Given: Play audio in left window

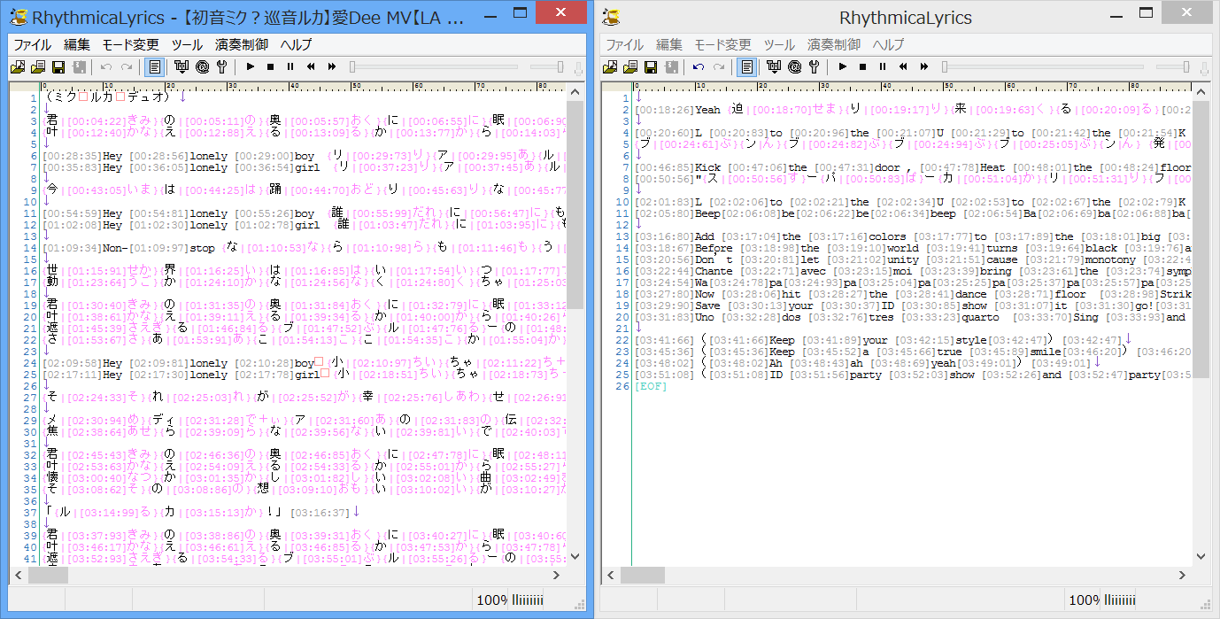Looking at the screenshot, I should pyautogui.click(x=251, y=66).
